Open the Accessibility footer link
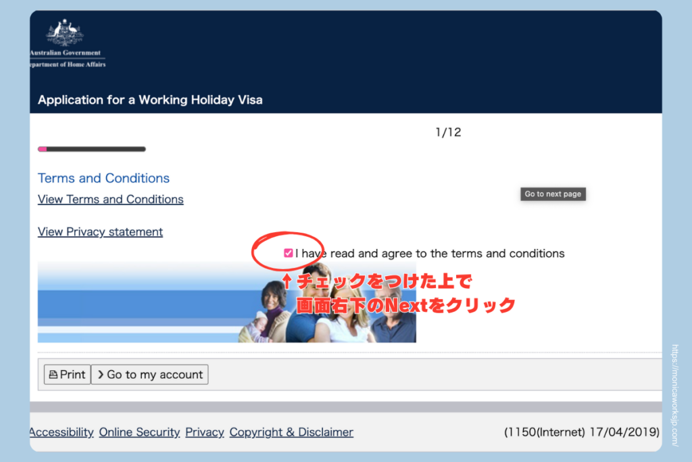692x462 pixels. [61, 432]
